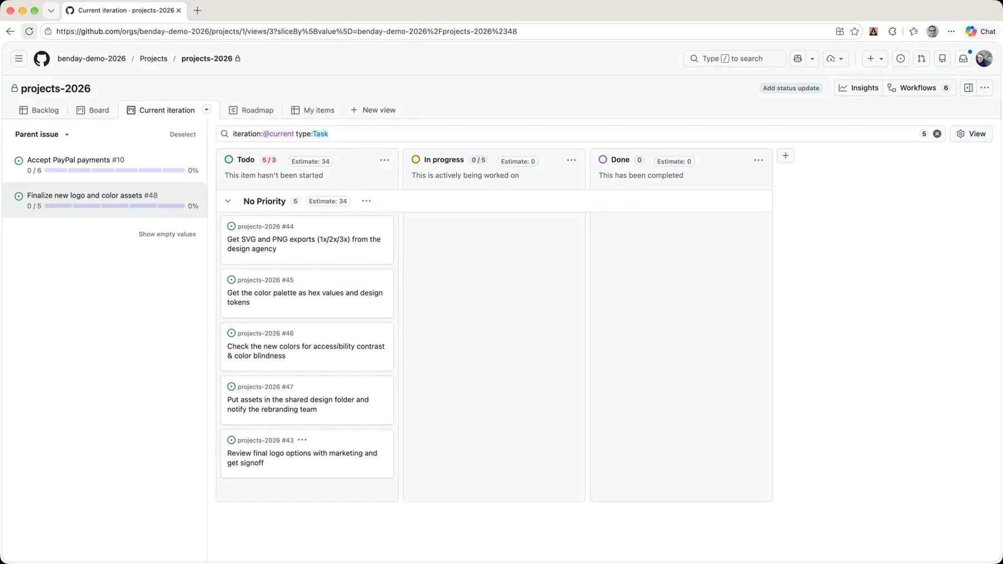Create a New view
The image size is (1003, 564).
pyautogui.click(x=373, y=110)
